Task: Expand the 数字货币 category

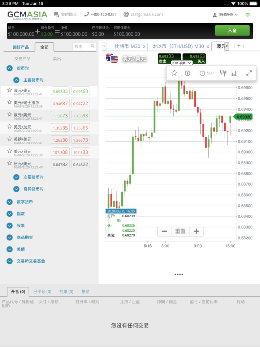Action: coord(10,202)
